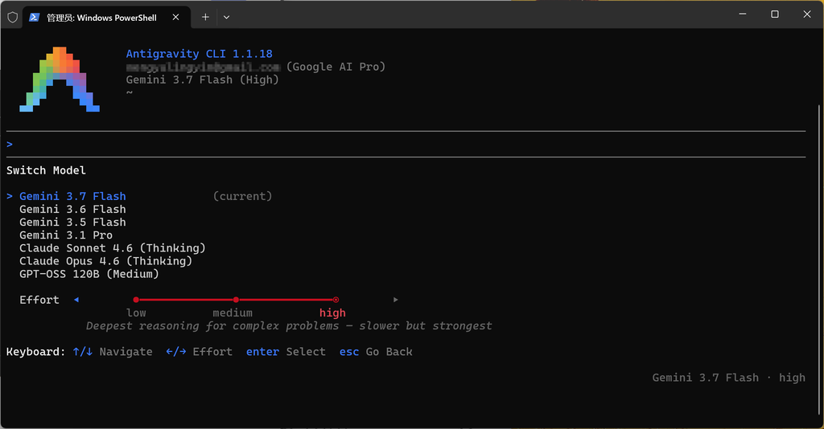Click the Windows PowerShell tab title
The width and height of the screenshot is (824, 429).
coord(101,18)
